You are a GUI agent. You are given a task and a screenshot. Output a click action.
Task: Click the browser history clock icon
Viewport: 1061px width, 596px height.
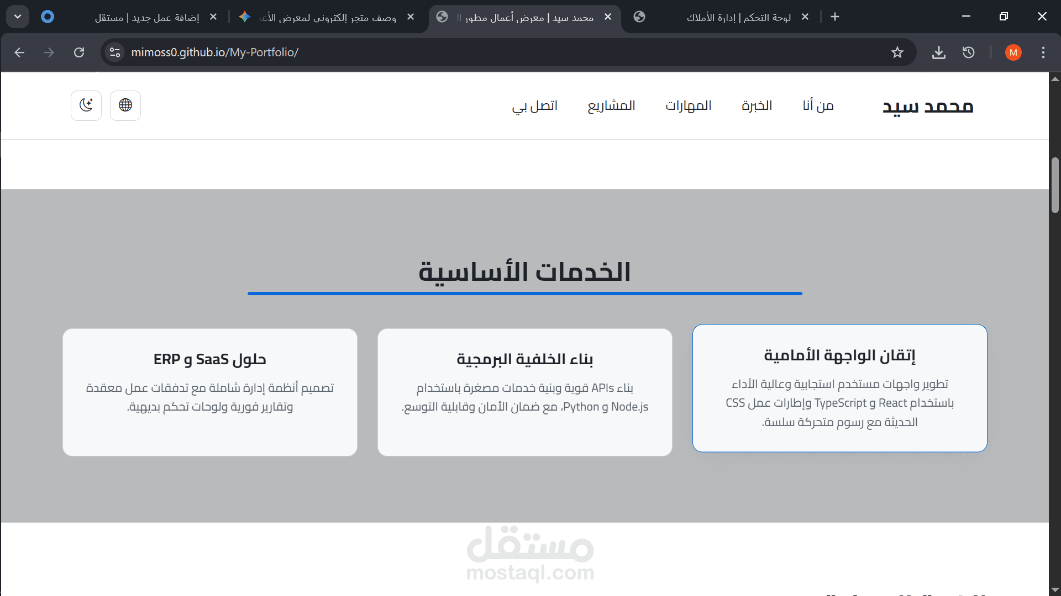[968, 52]
